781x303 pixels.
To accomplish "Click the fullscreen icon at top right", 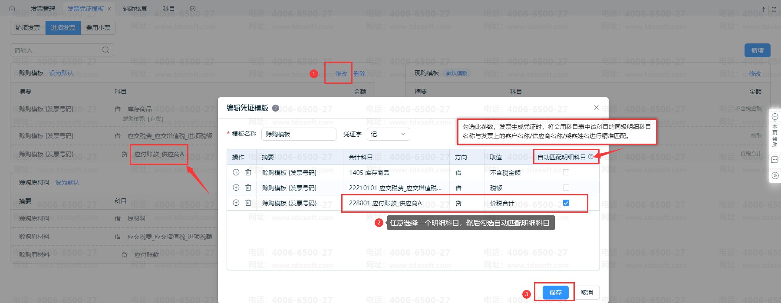I will click(774, 9).
